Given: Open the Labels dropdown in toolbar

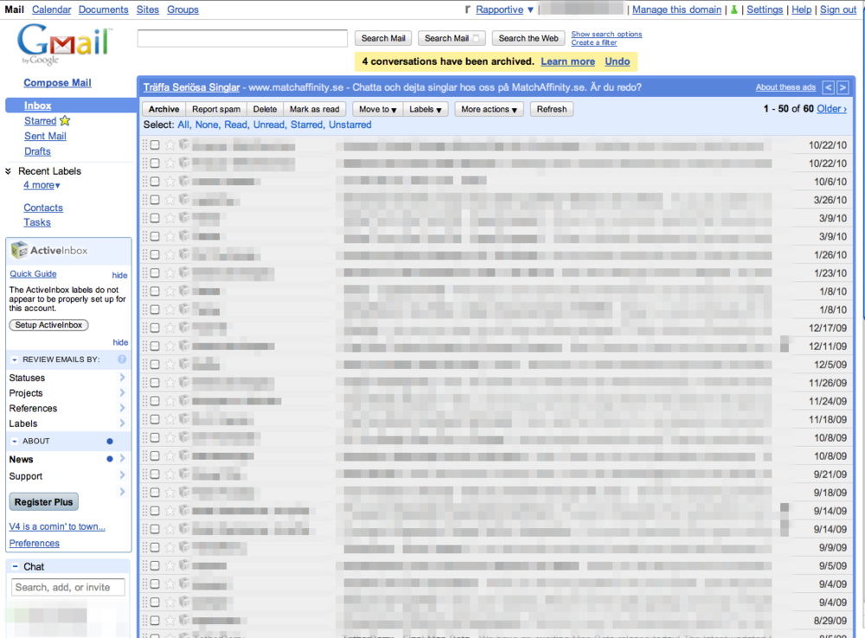Looking at the screenshot, I should coord(426,109).
